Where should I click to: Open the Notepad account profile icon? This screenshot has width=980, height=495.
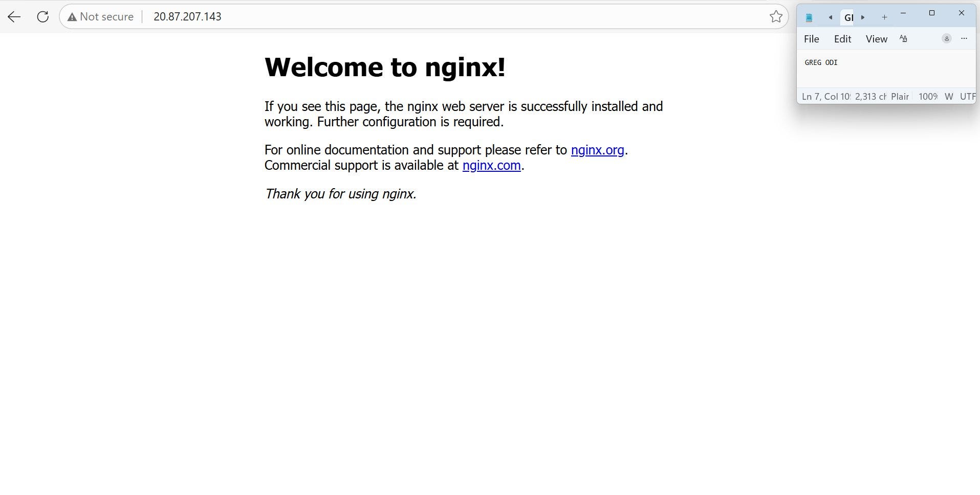tap(947, 39)
